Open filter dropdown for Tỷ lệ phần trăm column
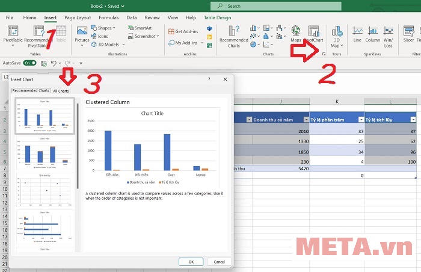This screenshot has width=421, height=272. click(361, 120)
